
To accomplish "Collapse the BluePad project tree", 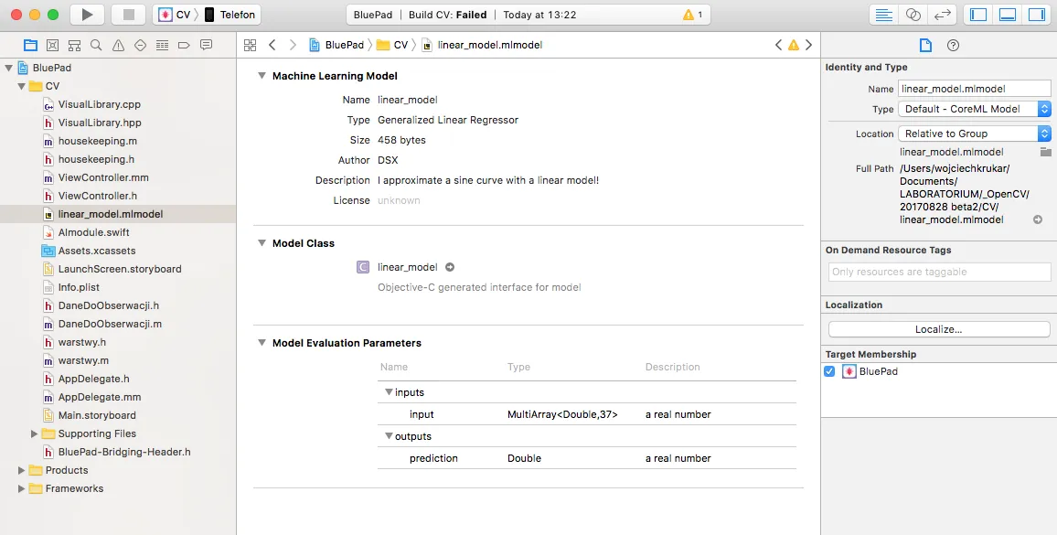I will [x=9, y=68].
